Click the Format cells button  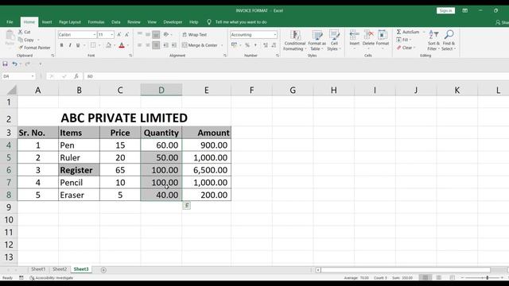[383, 40]
